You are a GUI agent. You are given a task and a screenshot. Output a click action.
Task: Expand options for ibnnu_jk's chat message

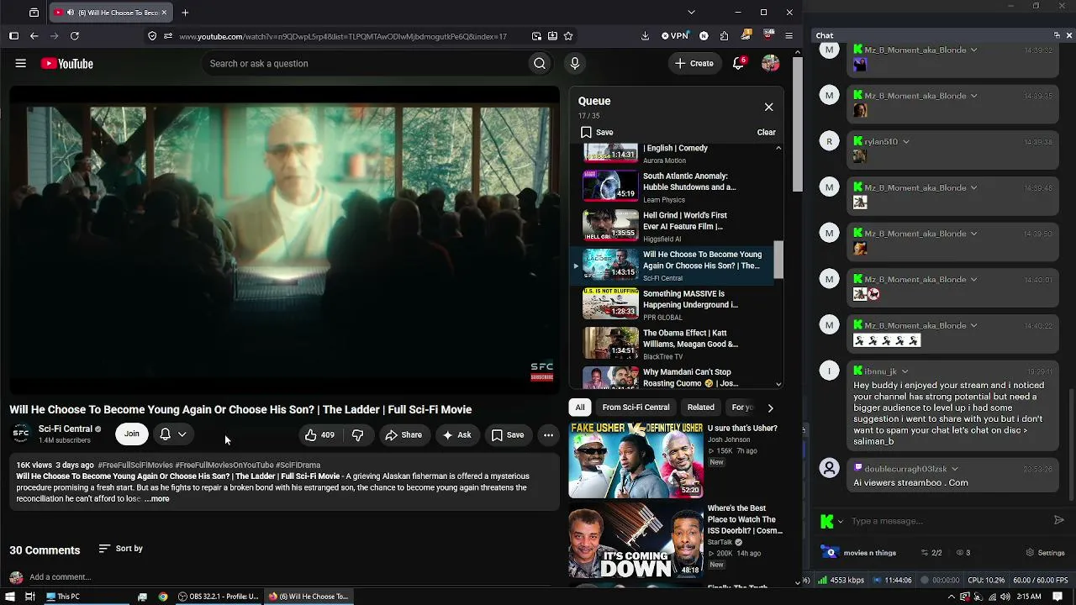[x=905, y=371]
